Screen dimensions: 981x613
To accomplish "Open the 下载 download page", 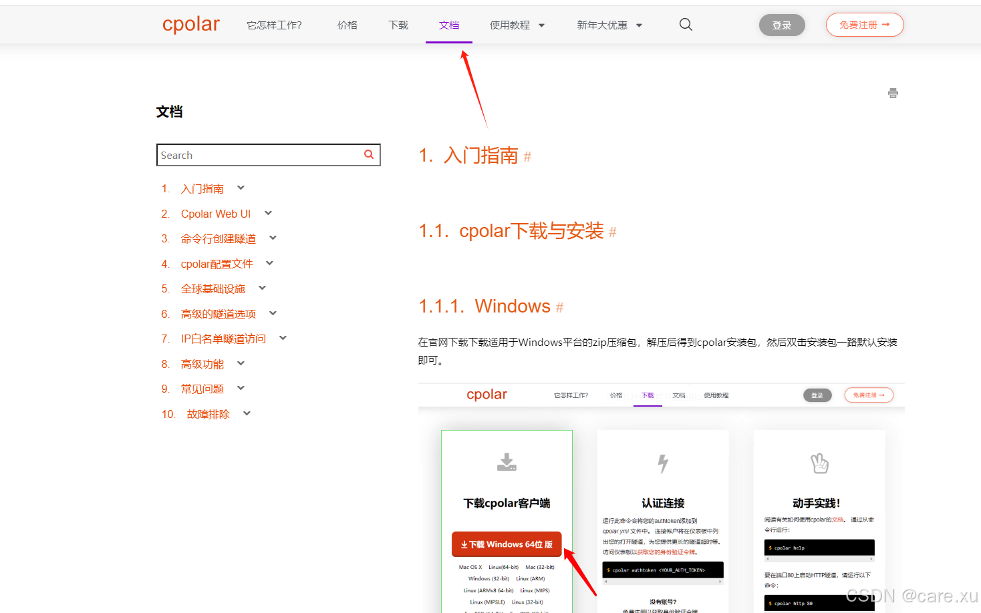I will click(x=398, y=25).
